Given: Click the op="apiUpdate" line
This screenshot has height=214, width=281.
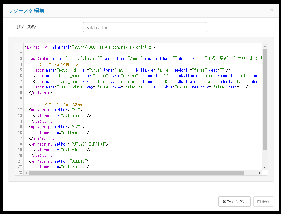Looking at the screenshot, I should 62,150.
